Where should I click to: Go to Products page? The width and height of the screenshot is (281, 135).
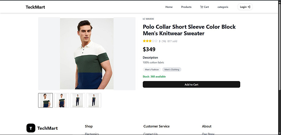(186, 7)
